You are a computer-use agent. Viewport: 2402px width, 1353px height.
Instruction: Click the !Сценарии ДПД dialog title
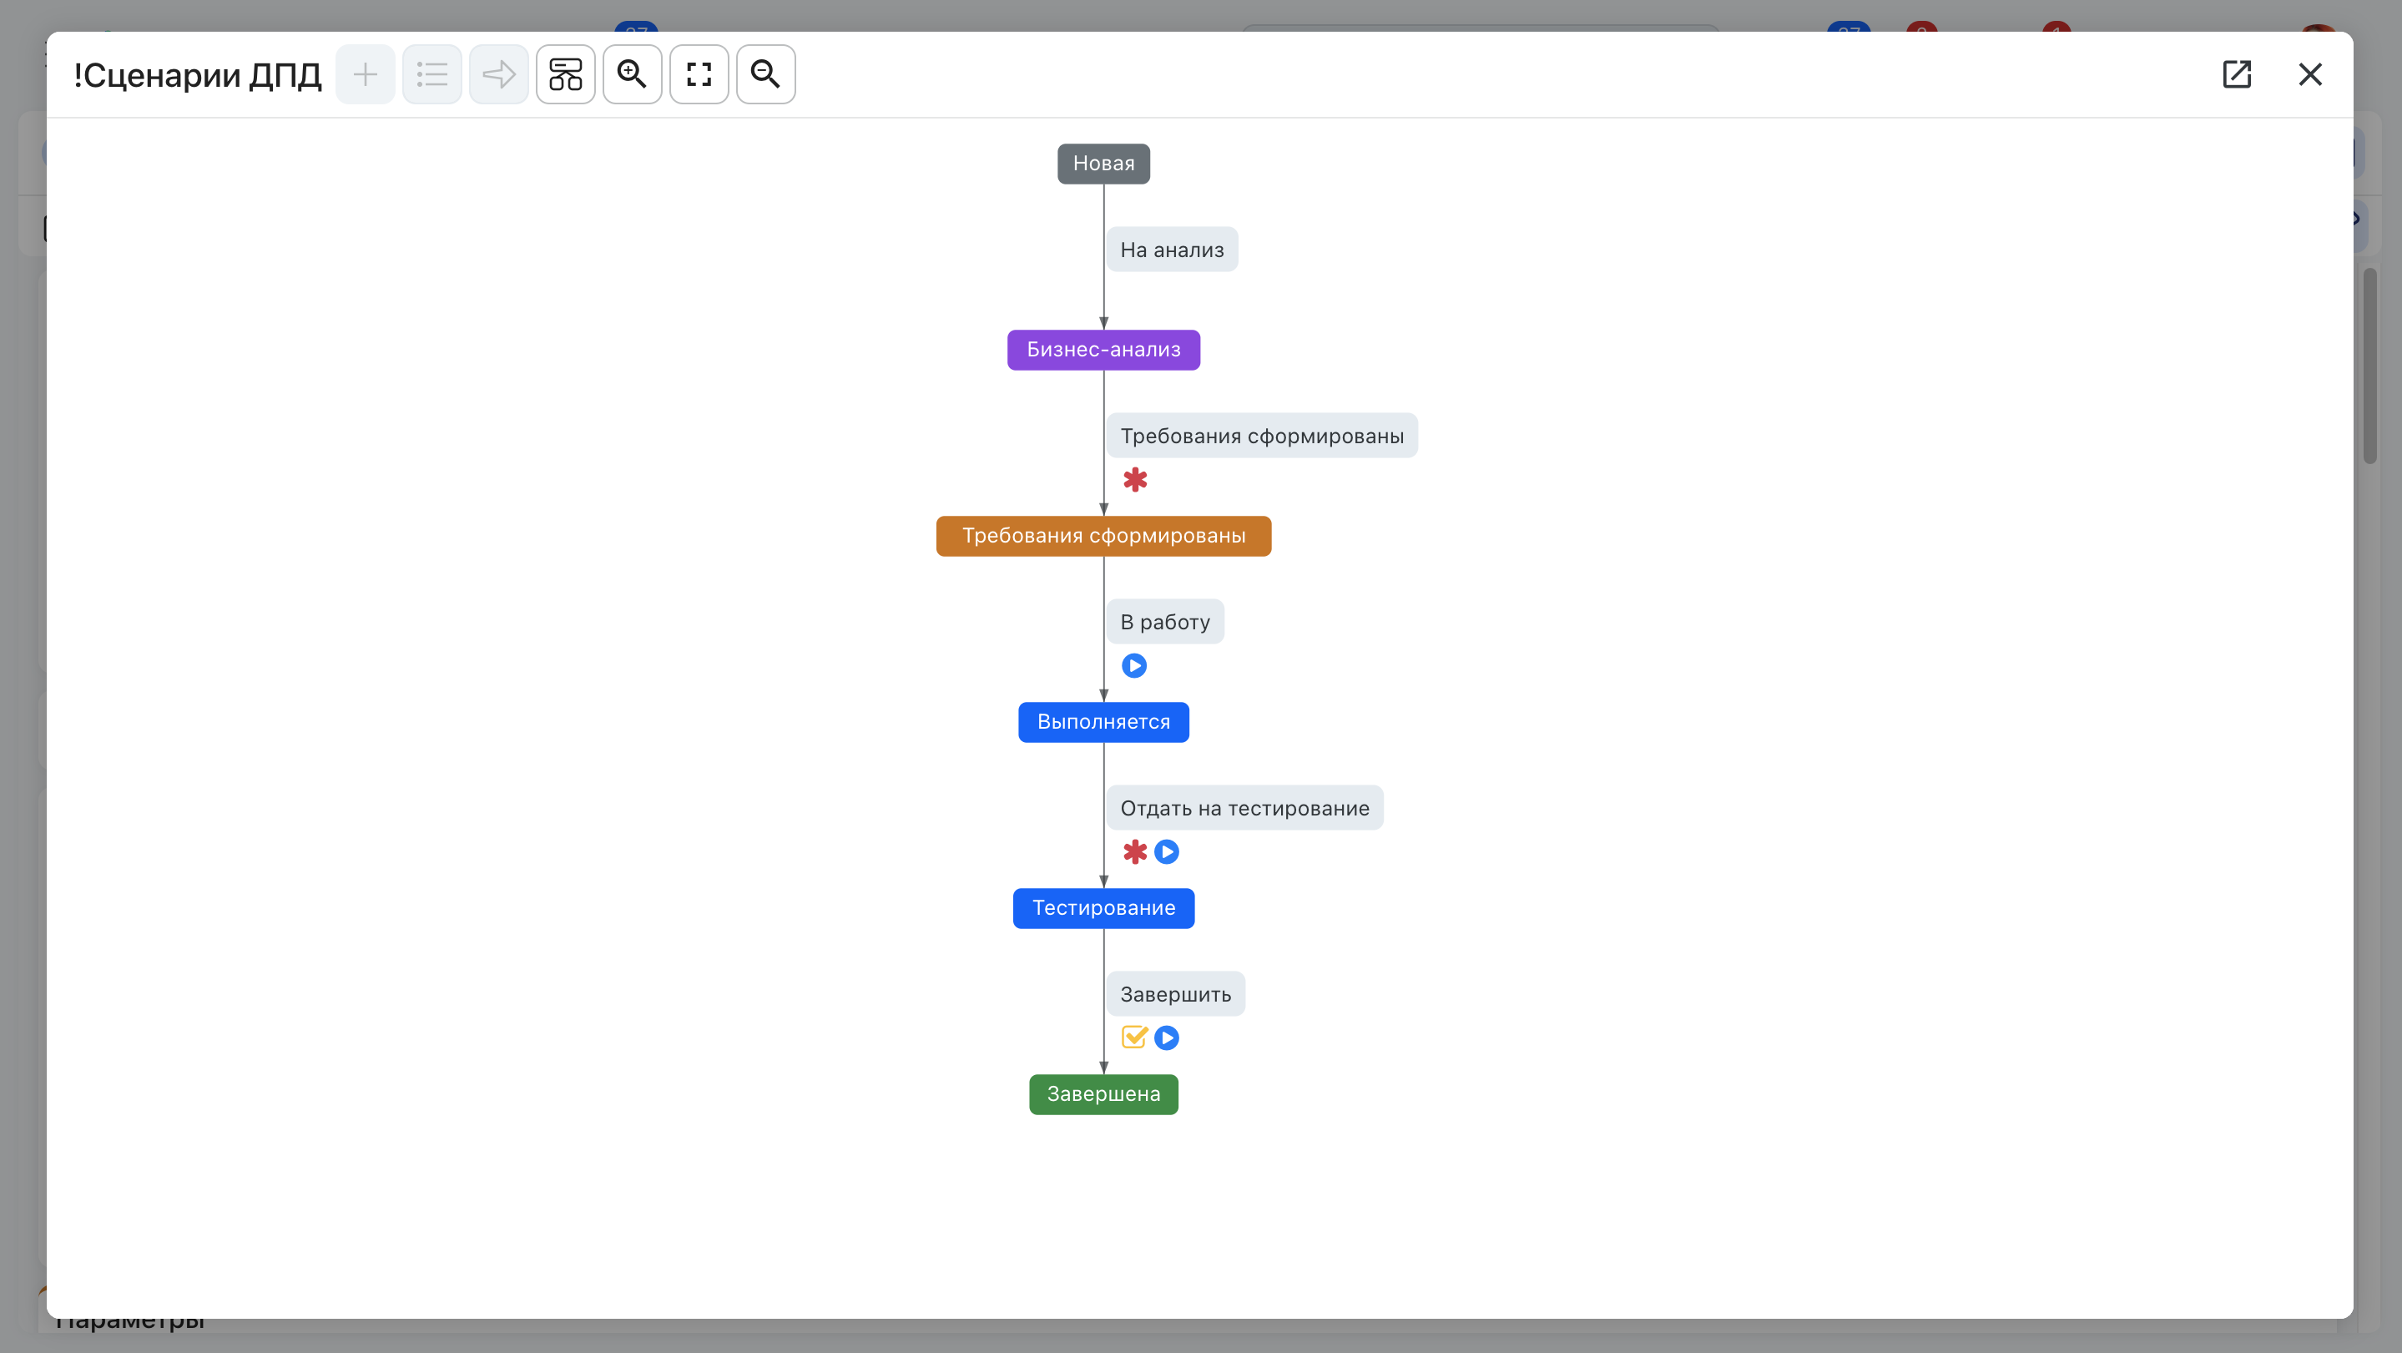tap(198, 74)
